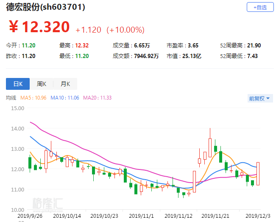
Task: Click the 今开 value 11.20
Action: 28,45
